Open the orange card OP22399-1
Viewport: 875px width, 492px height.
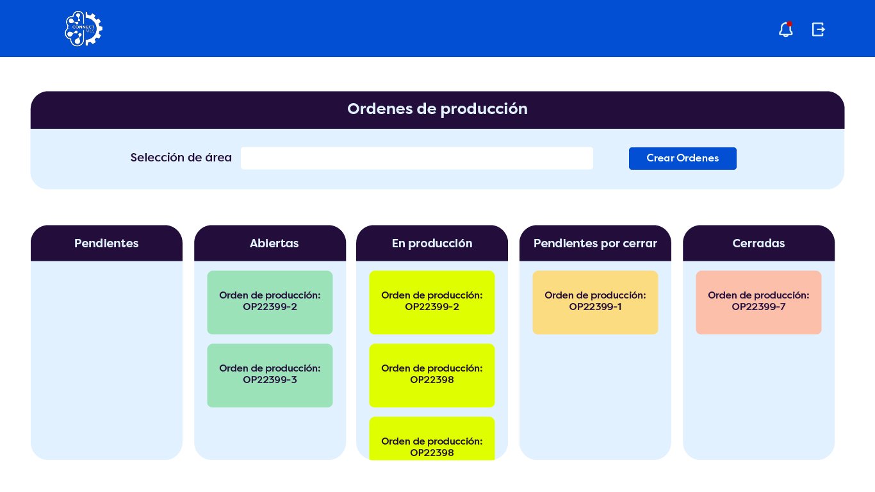point(595,302)
